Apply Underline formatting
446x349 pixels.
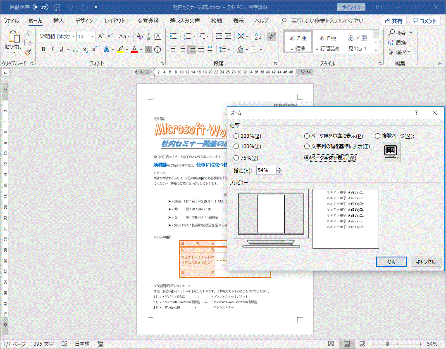pyautogui.click(x=61, y=50)
